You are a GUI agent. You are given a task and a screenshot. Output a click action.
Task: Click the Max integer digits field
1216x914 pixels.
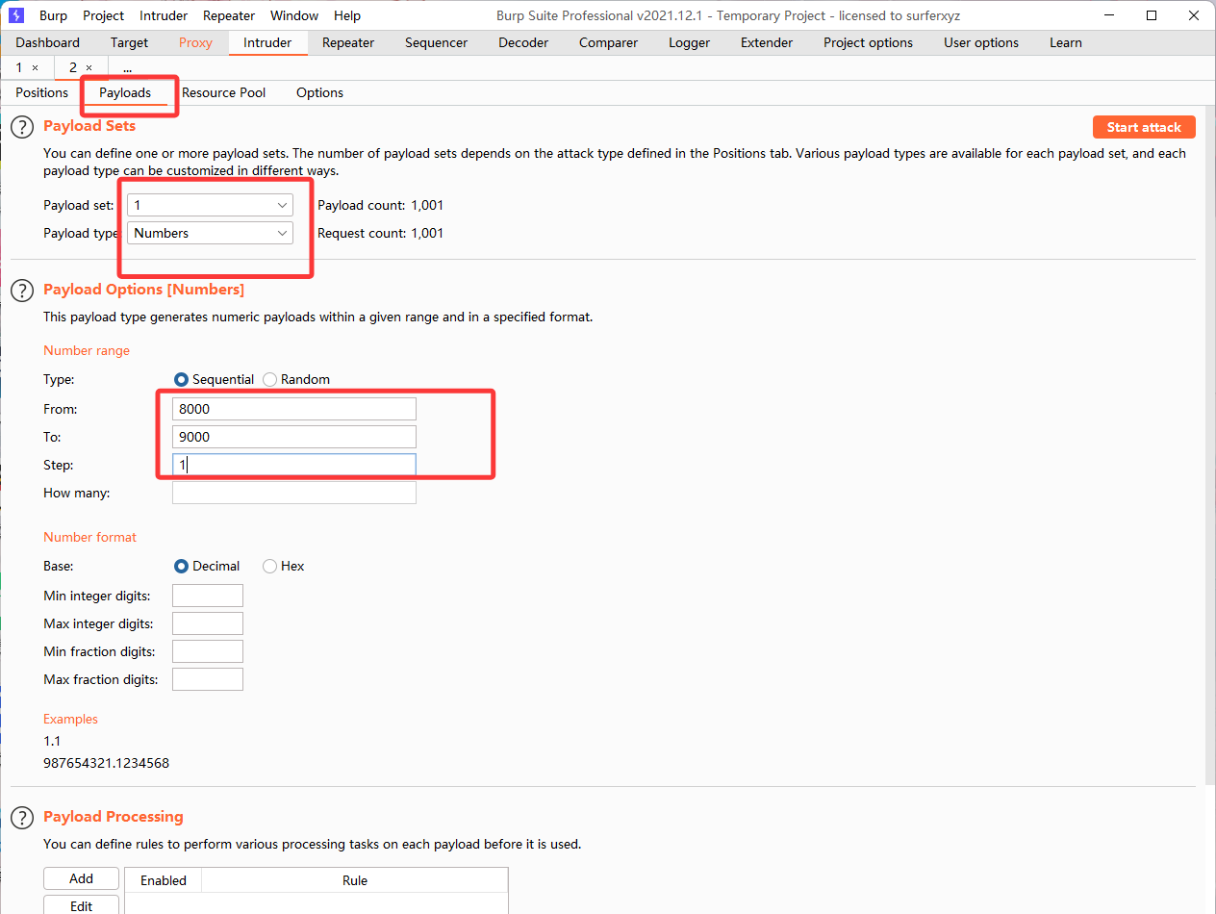click(x=208, y=623)
